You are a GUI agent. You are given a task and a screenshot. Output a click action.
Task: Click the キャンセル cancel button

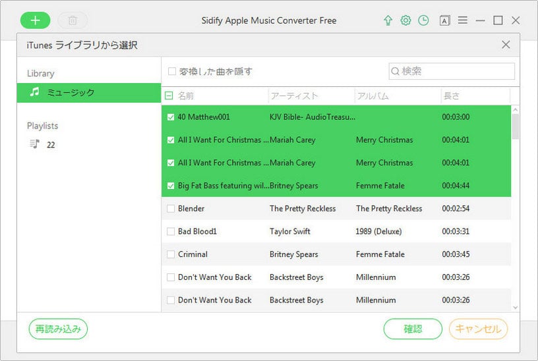(478, 329)
